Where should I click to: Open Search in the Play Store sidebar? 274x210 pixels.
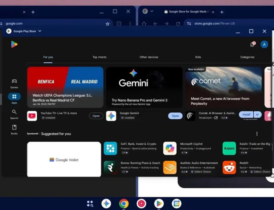click(14, 114)
